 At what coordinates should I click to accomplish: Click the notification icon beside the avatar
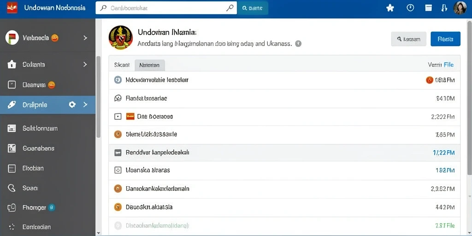444,8
